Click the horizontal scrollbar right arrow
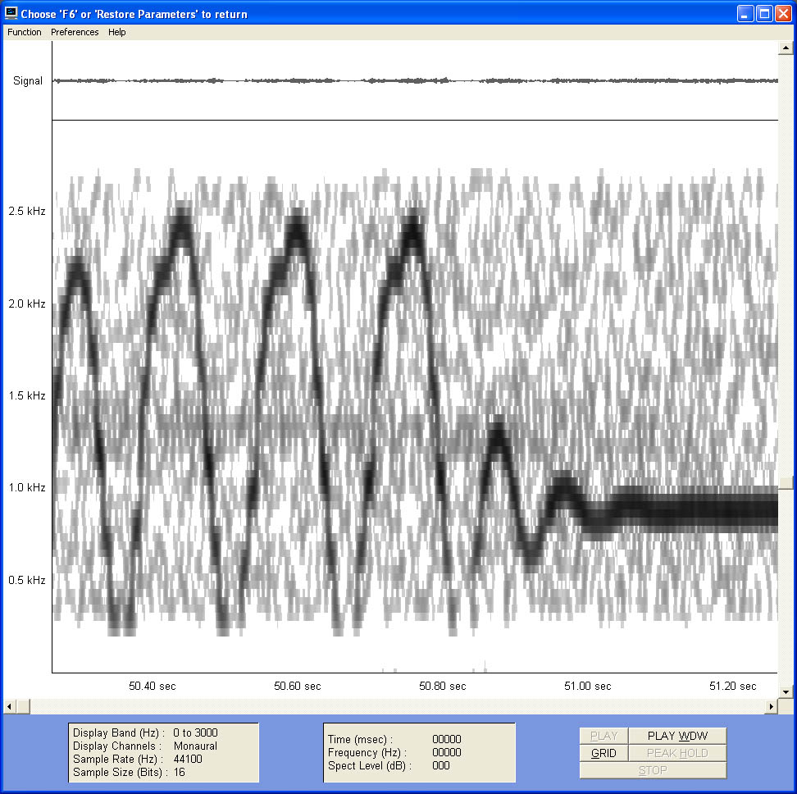This screenshot has height=794, width=797. point(772,706)
